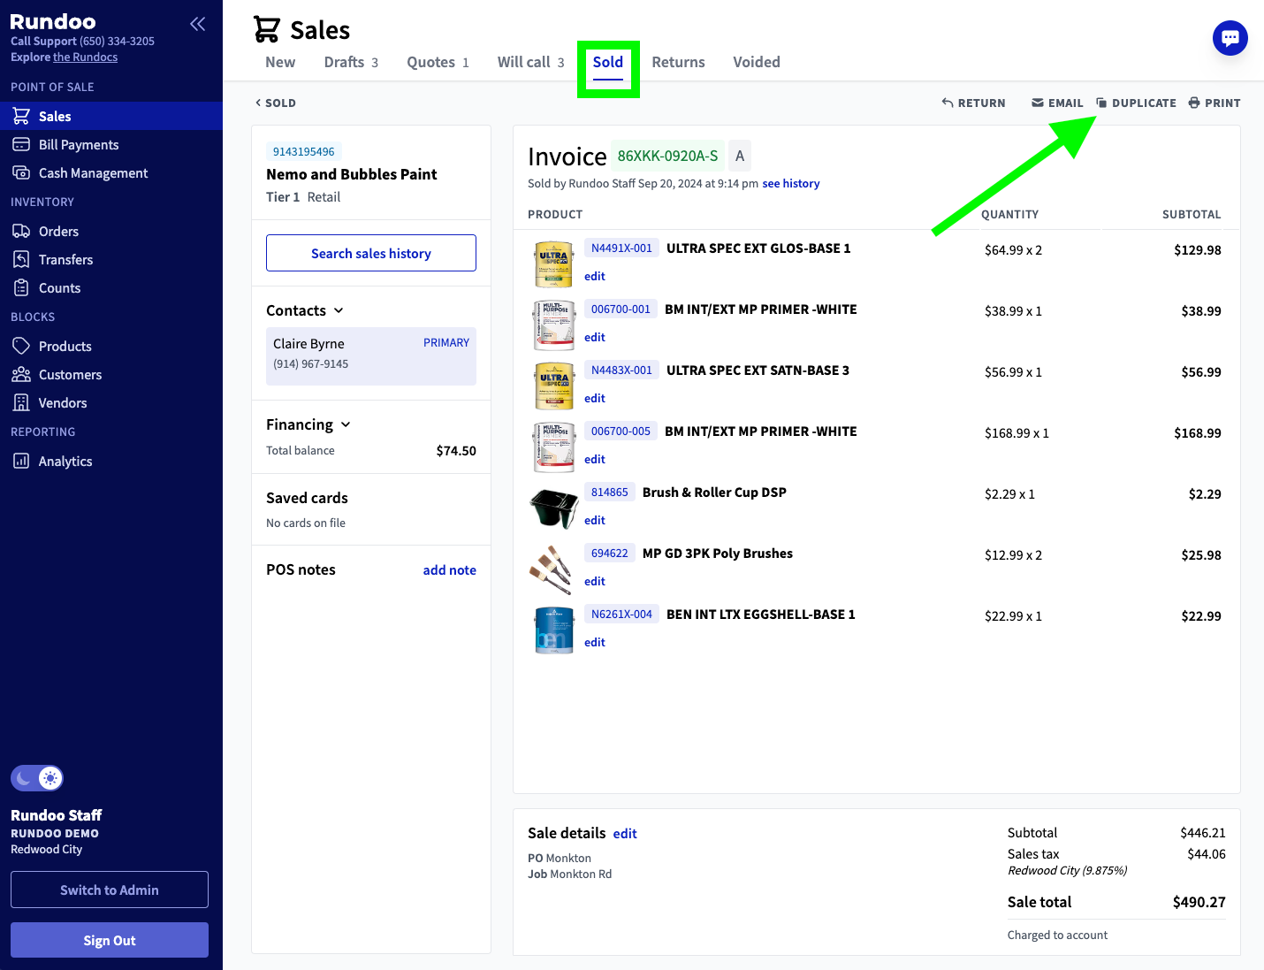Click the Analytics chart icon
The width and height of the screenshot is (1264, 970).
21,461
